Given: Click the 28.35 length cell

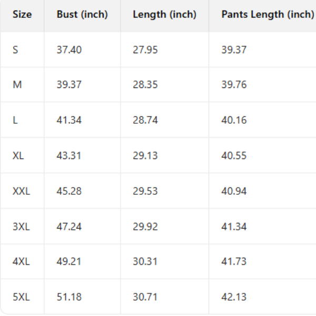Looking at the screenshot, I should [x=145, y=85].
